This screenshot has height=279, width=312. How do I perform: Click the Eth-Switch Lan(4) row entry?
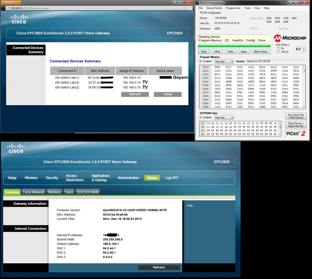pyautogui.click(x=67, y=83)
